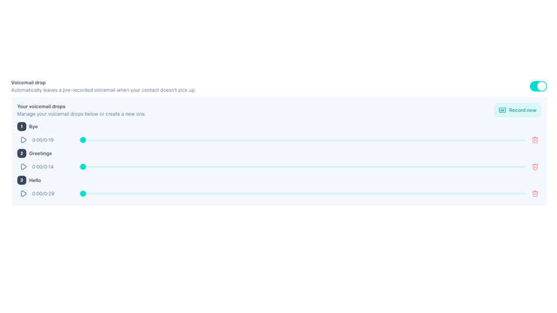
Task: Play the Bye voicemail drop
Action: tap(23, 140)
